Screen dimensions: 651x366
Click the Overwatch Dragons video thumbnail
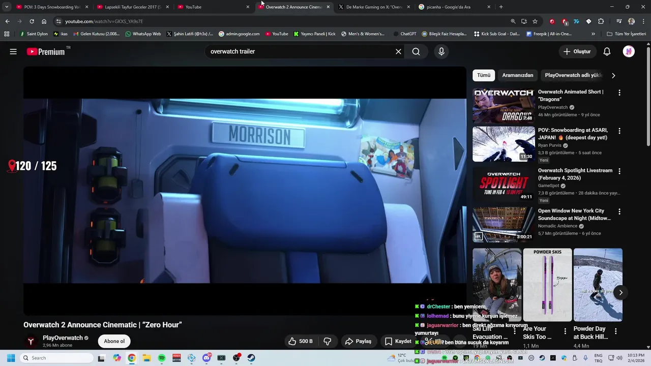click(504, 106)
